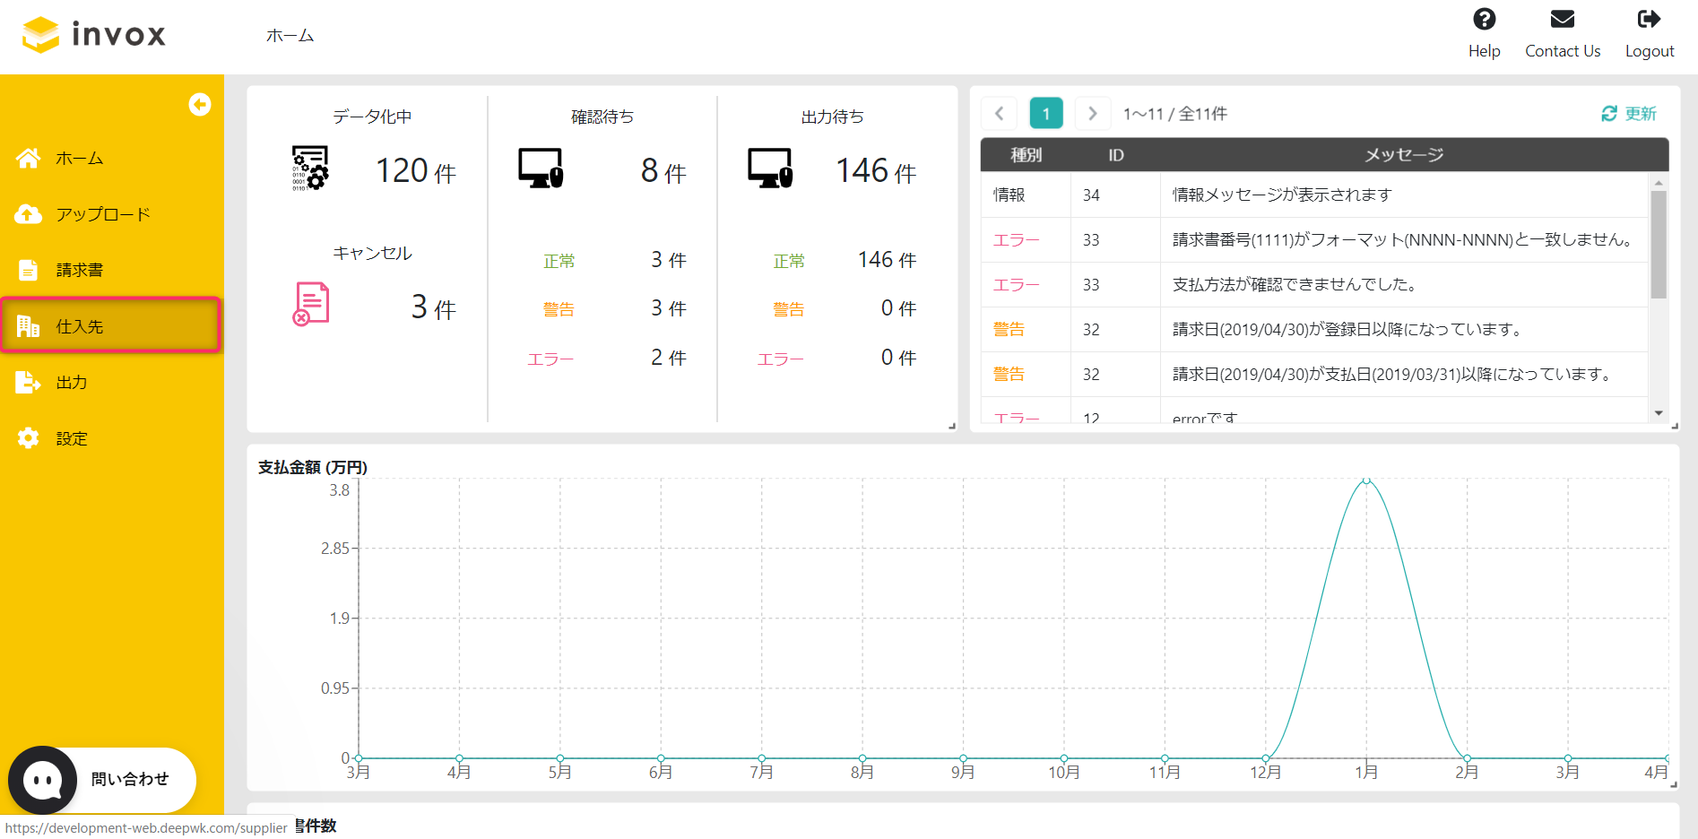
Task: Click the キャンセル cancelled document icon
Action: tap(311, 305)
